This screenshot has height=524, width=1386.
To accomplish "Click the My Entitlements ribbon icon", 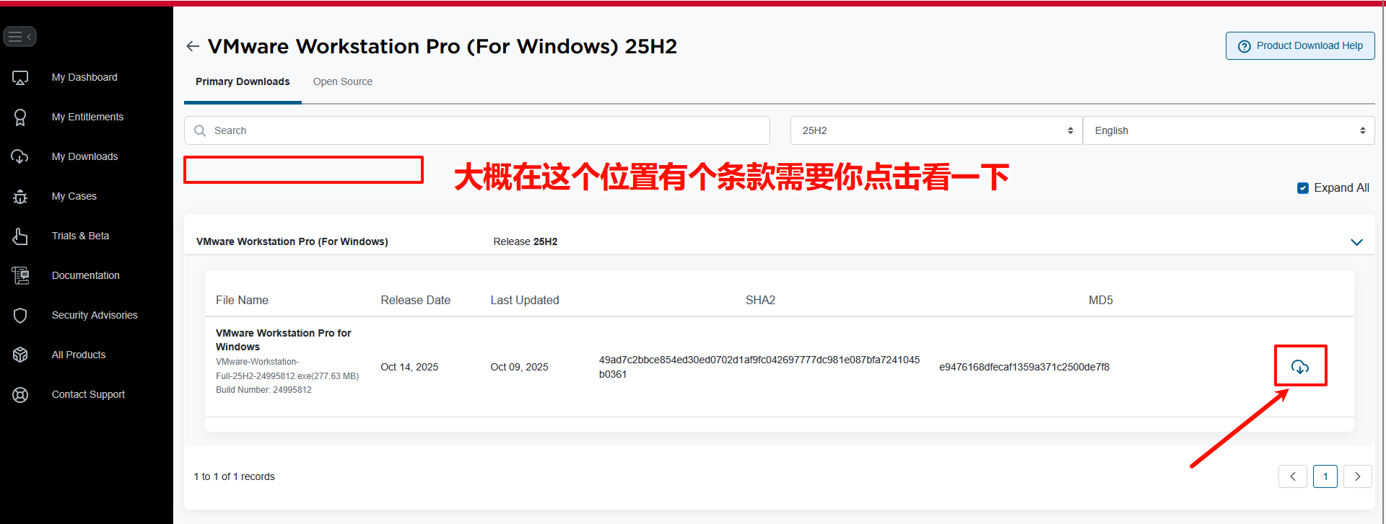I will click(20, 117).
